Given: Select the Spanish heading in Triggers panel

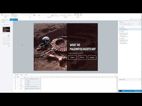Looking at the screenshot, I should (122, 38).
